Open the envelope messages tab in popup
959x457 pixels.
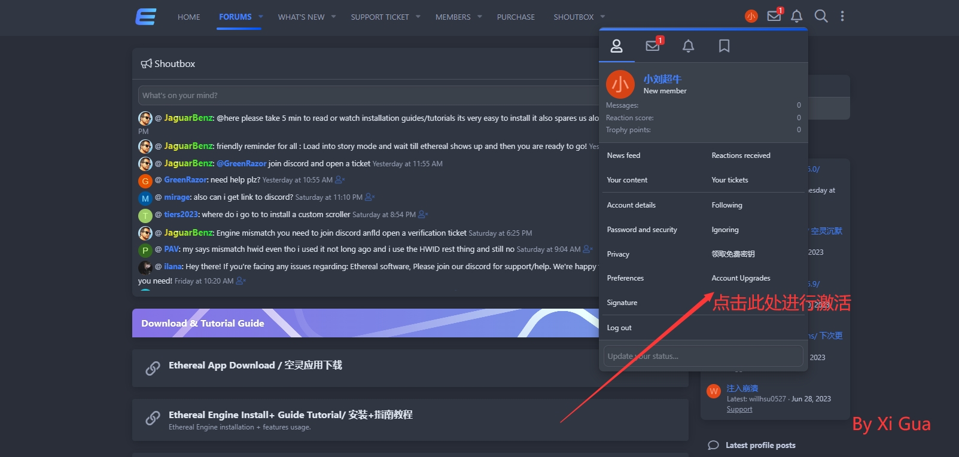[653, 46]
